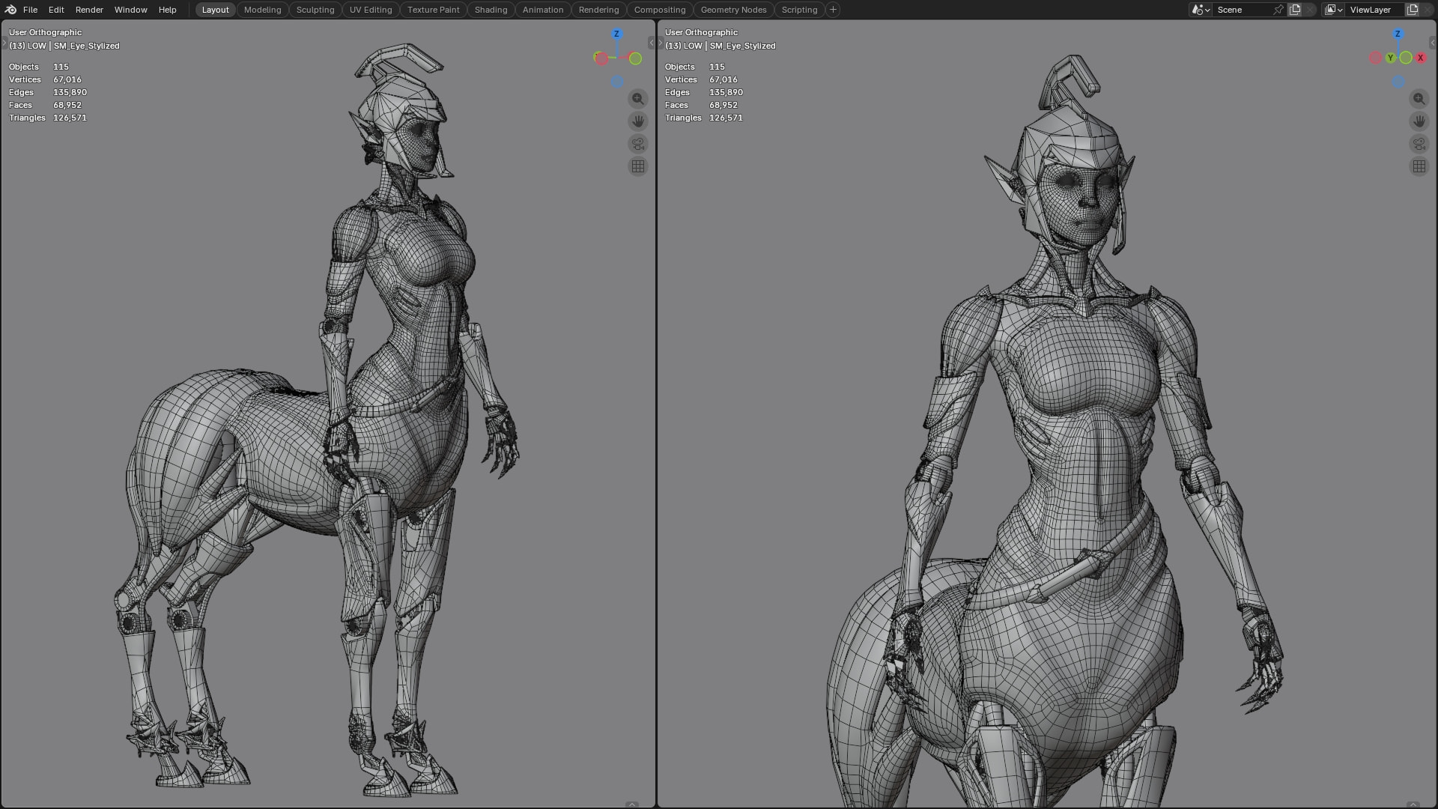Switch perspective/orthographic grid icon in right viewport
The width and height of the screenshot is (1438, 809).
[1419, 167]
